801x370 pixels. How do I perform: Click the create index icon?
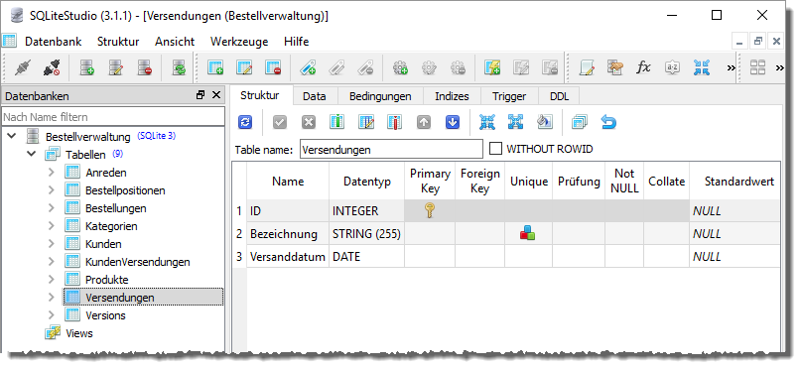coord(307,67)
